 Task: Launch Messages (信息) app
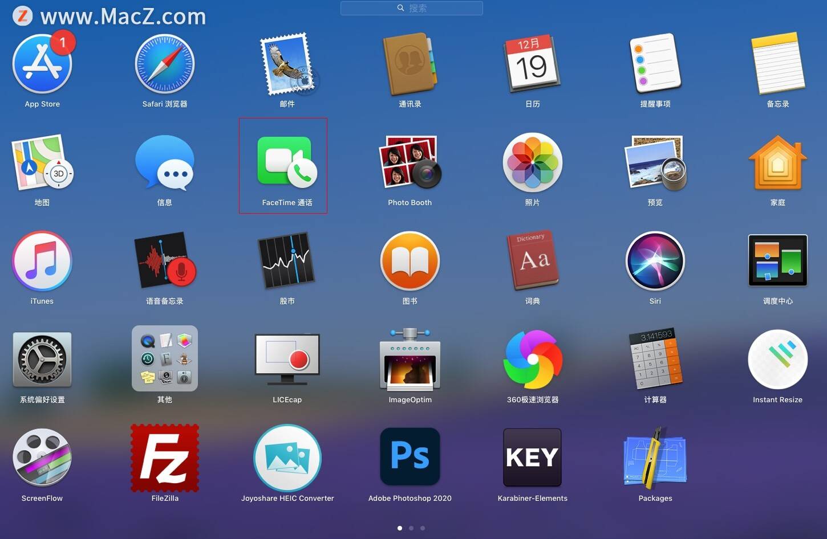165,163
